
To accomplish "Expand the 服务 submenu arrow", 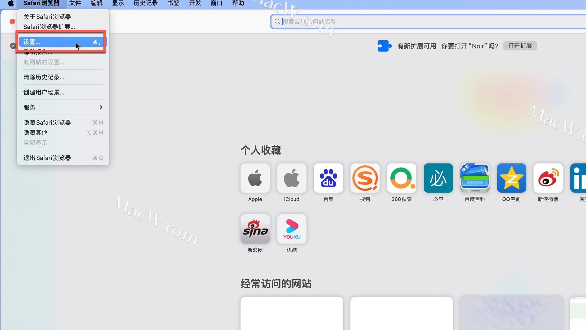I will [x=101, y=108].
